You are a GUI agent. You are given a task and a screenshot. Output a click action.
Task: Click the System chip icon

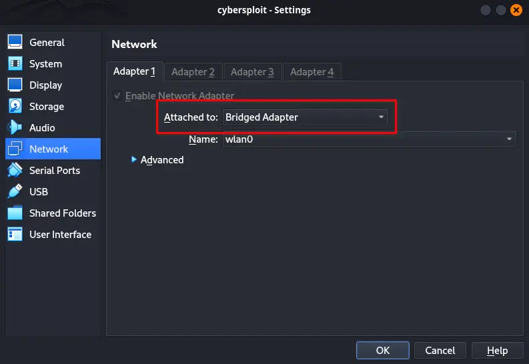(15, 63)
